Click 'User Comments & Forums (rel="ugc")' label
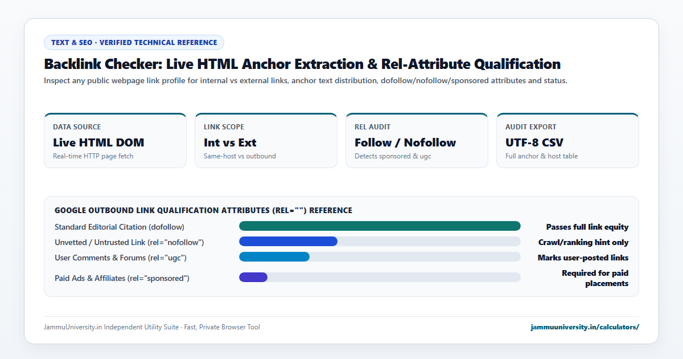 121,258
